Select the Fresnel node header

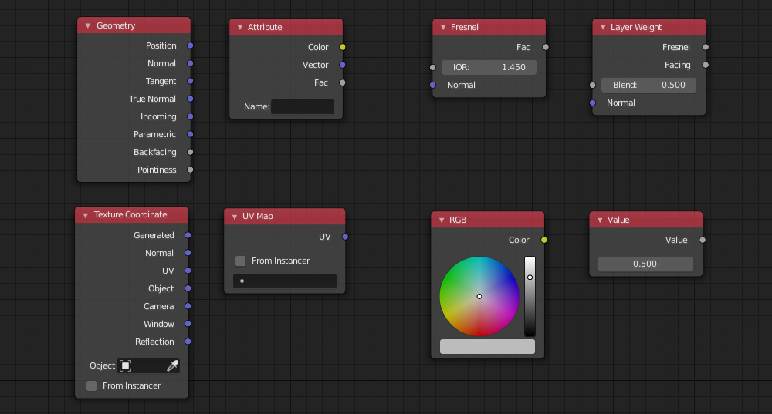click(x=489, y=27)
